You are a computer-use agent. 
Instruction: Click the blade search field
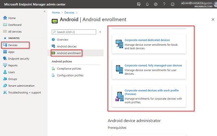(x=74, y=32)
